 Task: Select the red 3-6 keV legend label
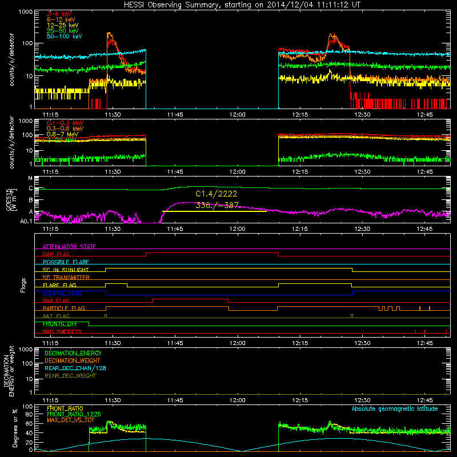pos(59,14)
